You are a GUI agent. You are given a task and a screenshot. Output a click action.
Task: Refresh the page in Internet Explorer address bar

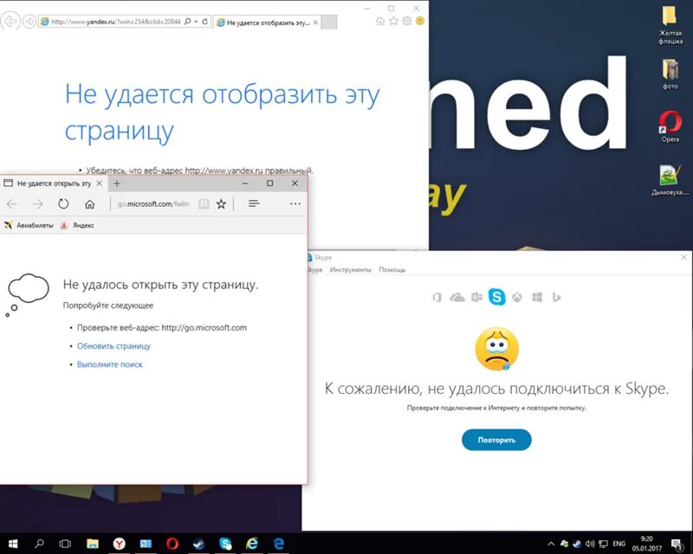pos(205,21)
